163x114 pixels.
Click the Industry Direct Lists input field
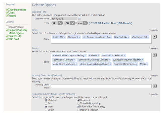(x=101, y=86)
